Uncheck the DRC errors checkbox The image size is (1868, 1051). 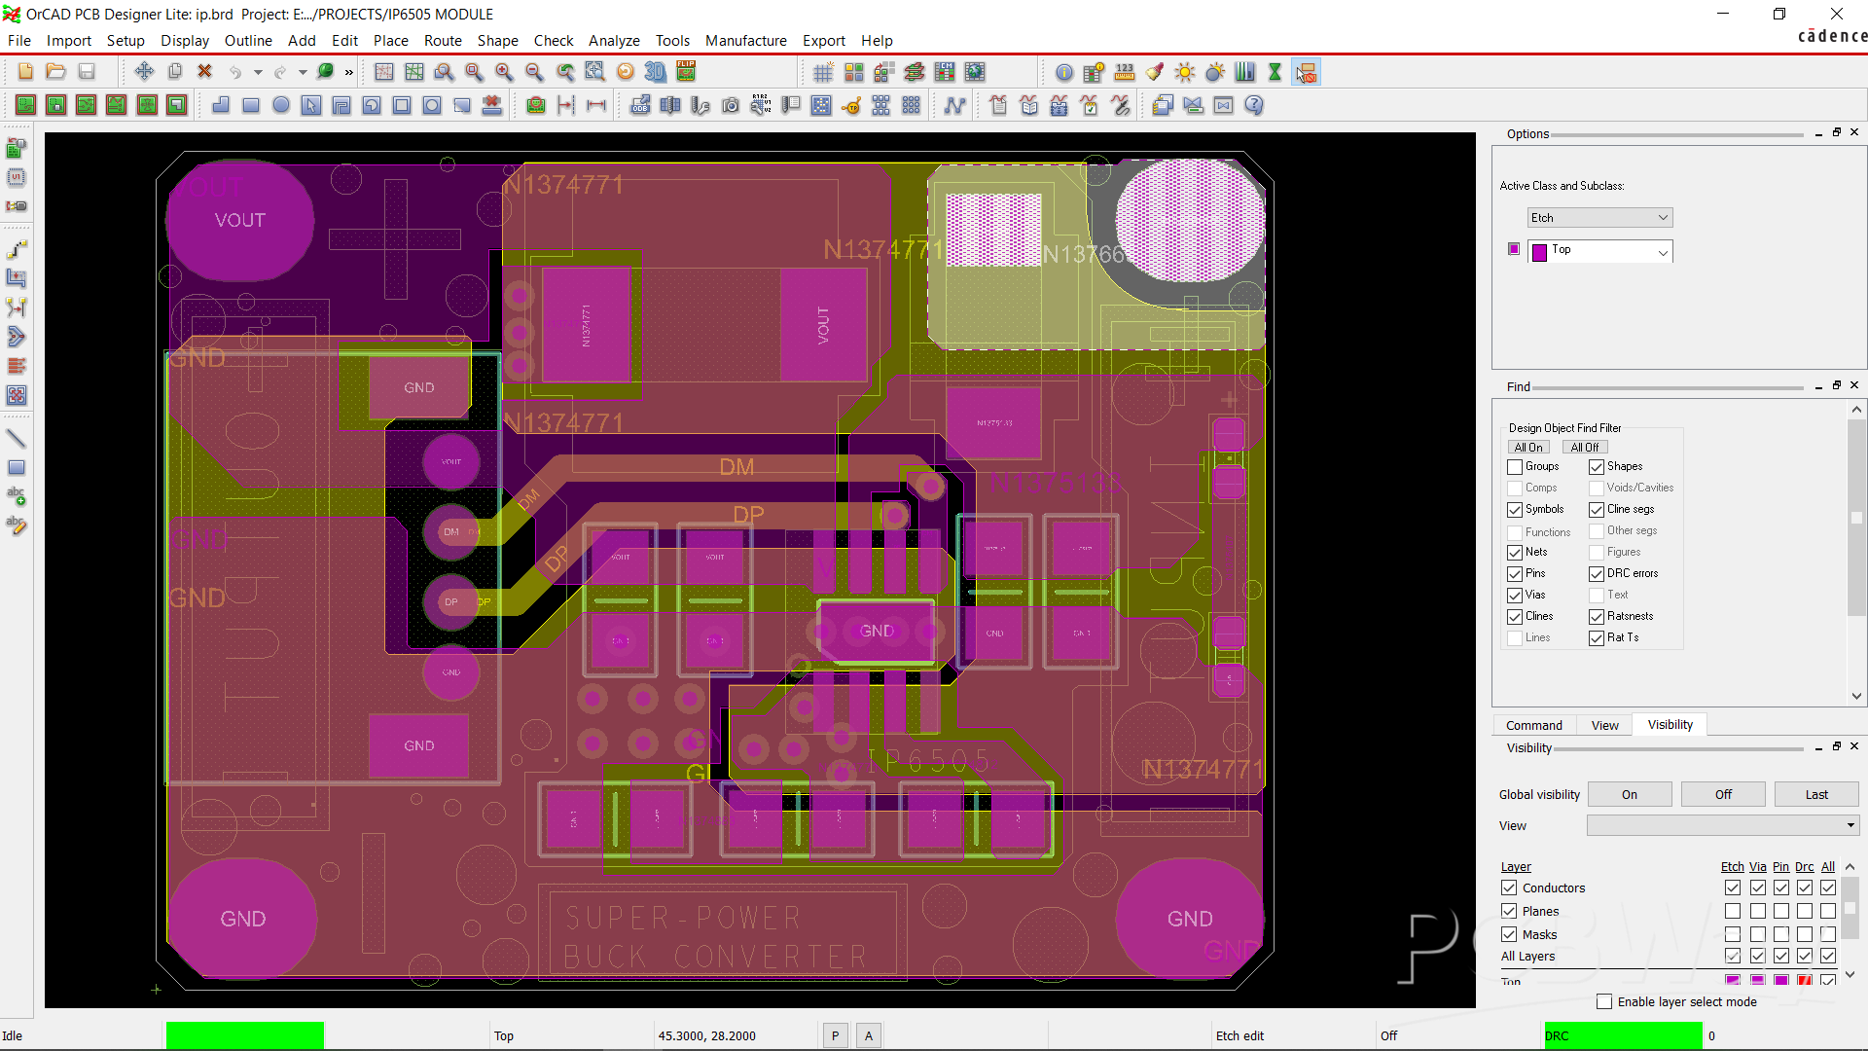click(x=1597, y=574)
